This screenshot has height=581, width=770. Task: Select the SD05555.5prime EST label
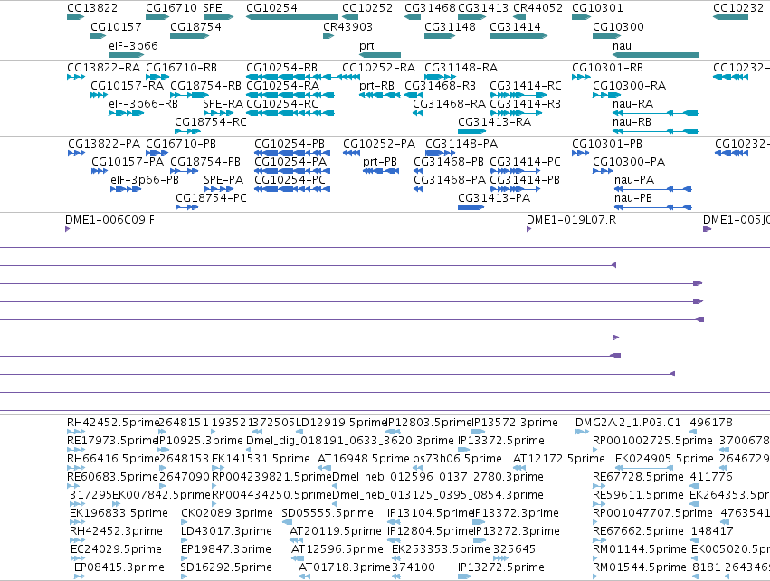pyautogui.click(x=328, y=513)
